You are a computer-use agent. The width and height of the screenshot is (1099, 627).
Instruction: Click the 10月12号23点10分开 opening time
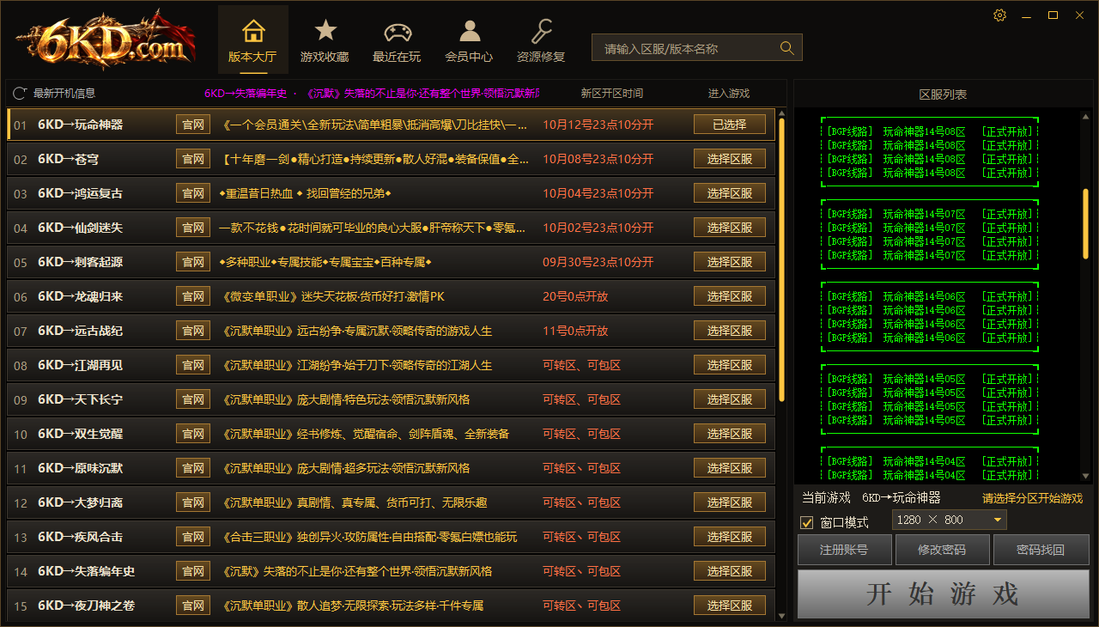(x=598, y=125)
